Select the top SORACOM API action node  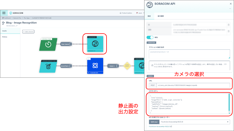point(95,44)
